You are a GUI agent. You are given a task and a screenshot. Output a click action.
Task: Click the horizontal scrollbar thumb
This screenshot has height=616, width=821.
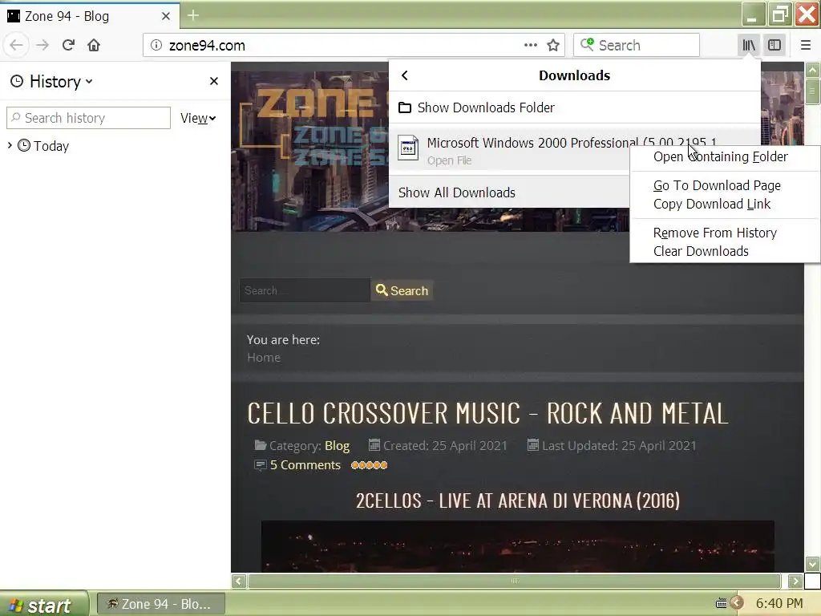pyautogui.click(x=515, y=581)
